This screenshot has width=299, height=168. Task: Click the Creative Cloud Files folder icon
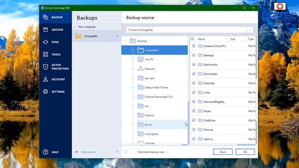pos(200,46)
